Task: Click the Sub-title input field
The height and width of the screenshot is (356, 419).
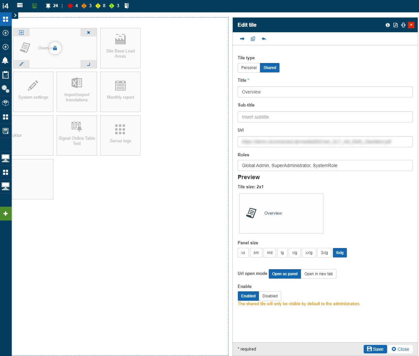Action: 325,117
